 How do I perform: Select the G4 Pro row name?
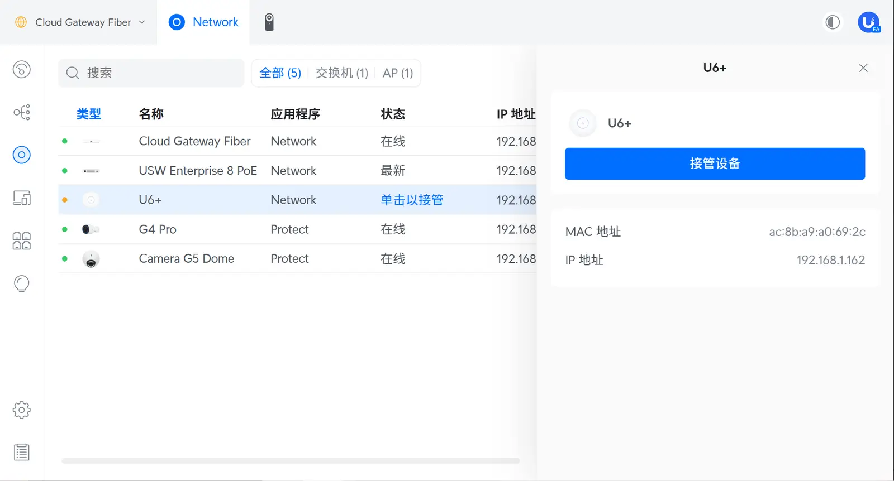click(x=158, y=229)
